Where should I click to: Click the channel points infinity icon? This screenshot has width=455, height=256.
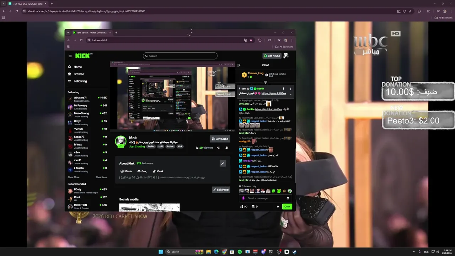[x=243, y=207]
